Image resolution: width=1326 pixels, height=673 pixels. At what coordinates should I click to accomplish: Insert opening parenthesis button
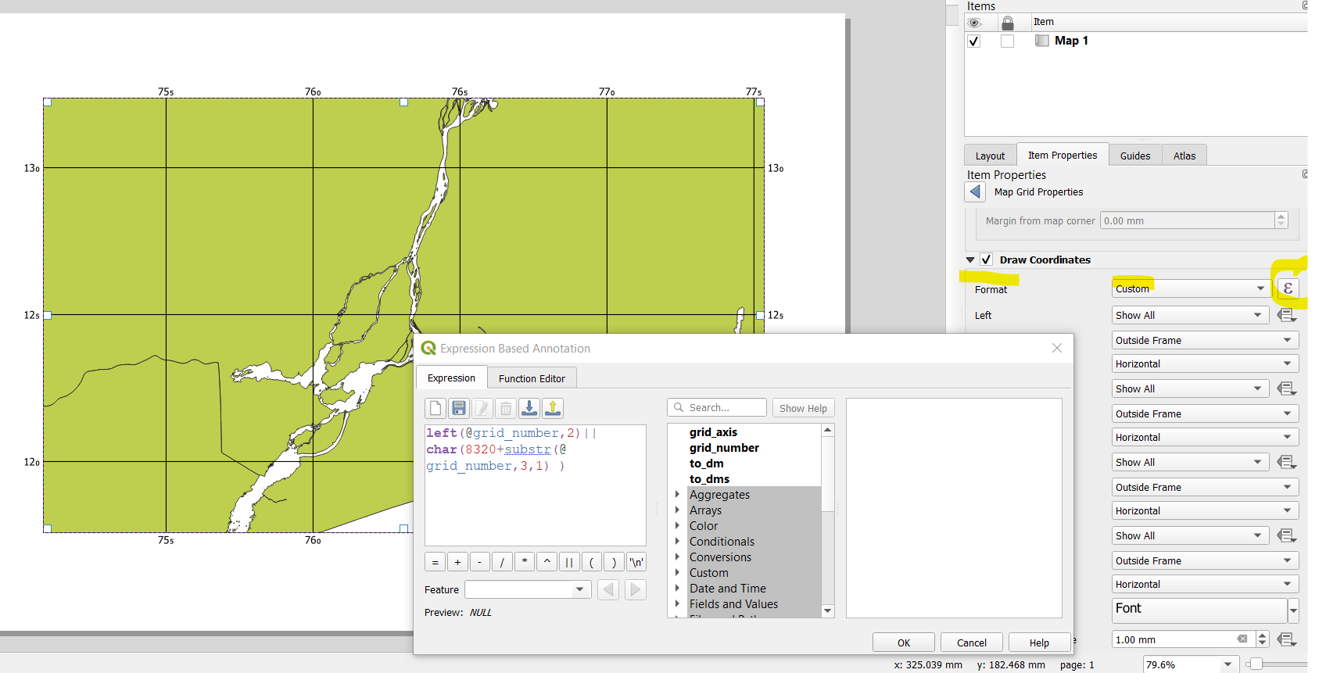point(592,562)
